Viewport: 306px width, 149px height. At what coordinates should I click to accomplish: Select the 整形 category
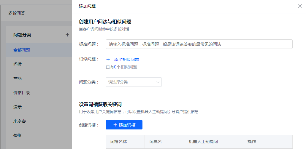(x=18, y=135)
